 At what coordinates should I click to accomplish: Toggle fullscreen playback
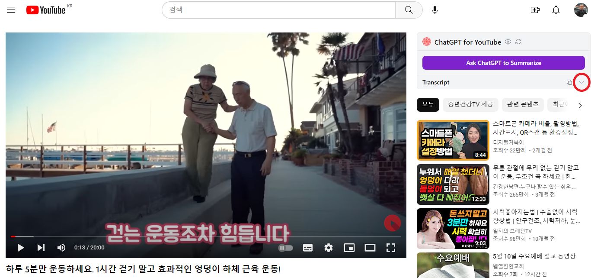391,247
